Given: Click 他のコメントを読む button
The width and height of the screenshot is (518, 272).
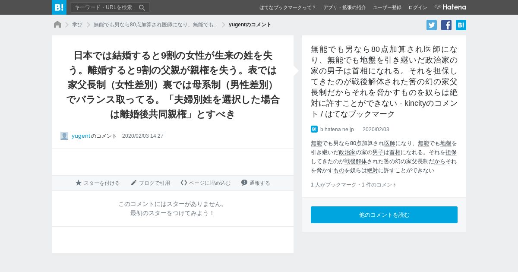Looking at the screenshot, I should pos(384,215).
